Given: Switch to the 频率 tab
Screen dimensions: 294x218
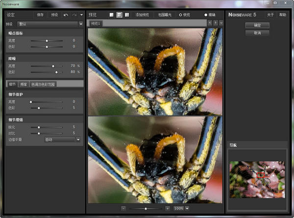Looking at the screenshot, I should click(x=24, y=84).
